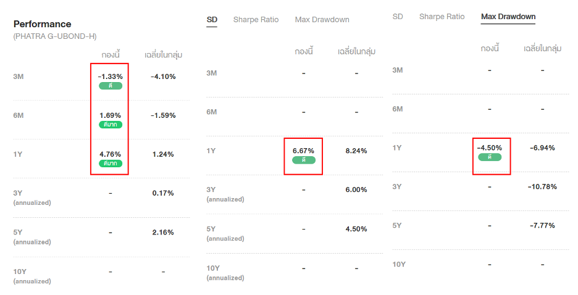Click the -6.94% group drawdown value
The width and height of the screenshot is (578, 295).
click(x=542, y=147)
